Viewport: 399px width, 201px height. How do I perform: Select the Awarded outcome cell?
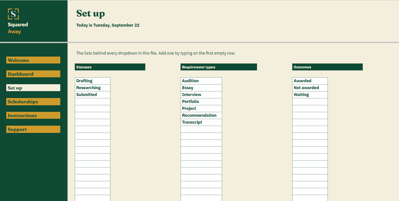[310, 81]
